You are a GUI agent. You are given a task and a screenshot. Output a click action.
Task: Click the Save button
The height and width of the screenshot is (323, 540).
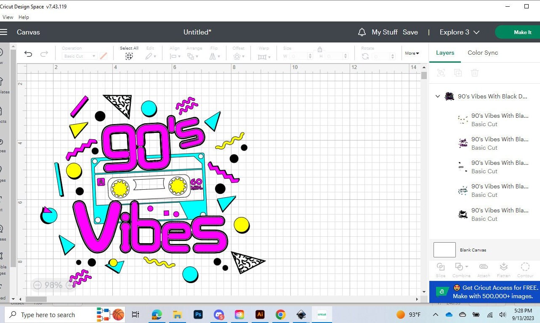tap(410, 32)
